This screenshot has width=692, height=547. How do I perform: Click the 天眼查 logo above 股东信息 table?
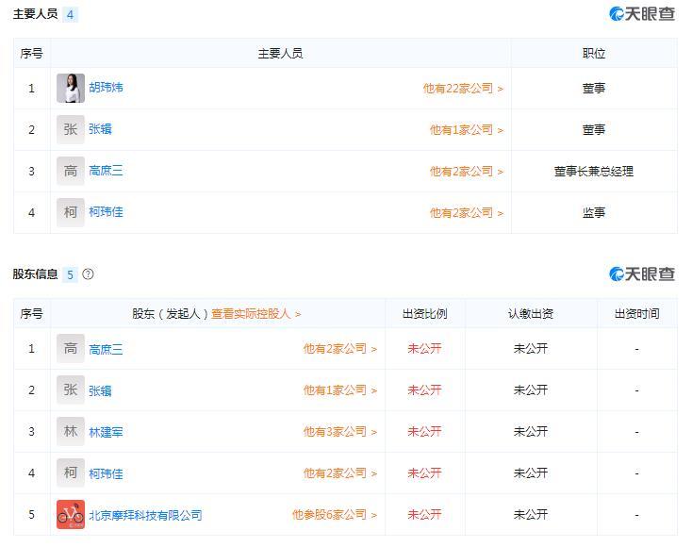(642, 274)
